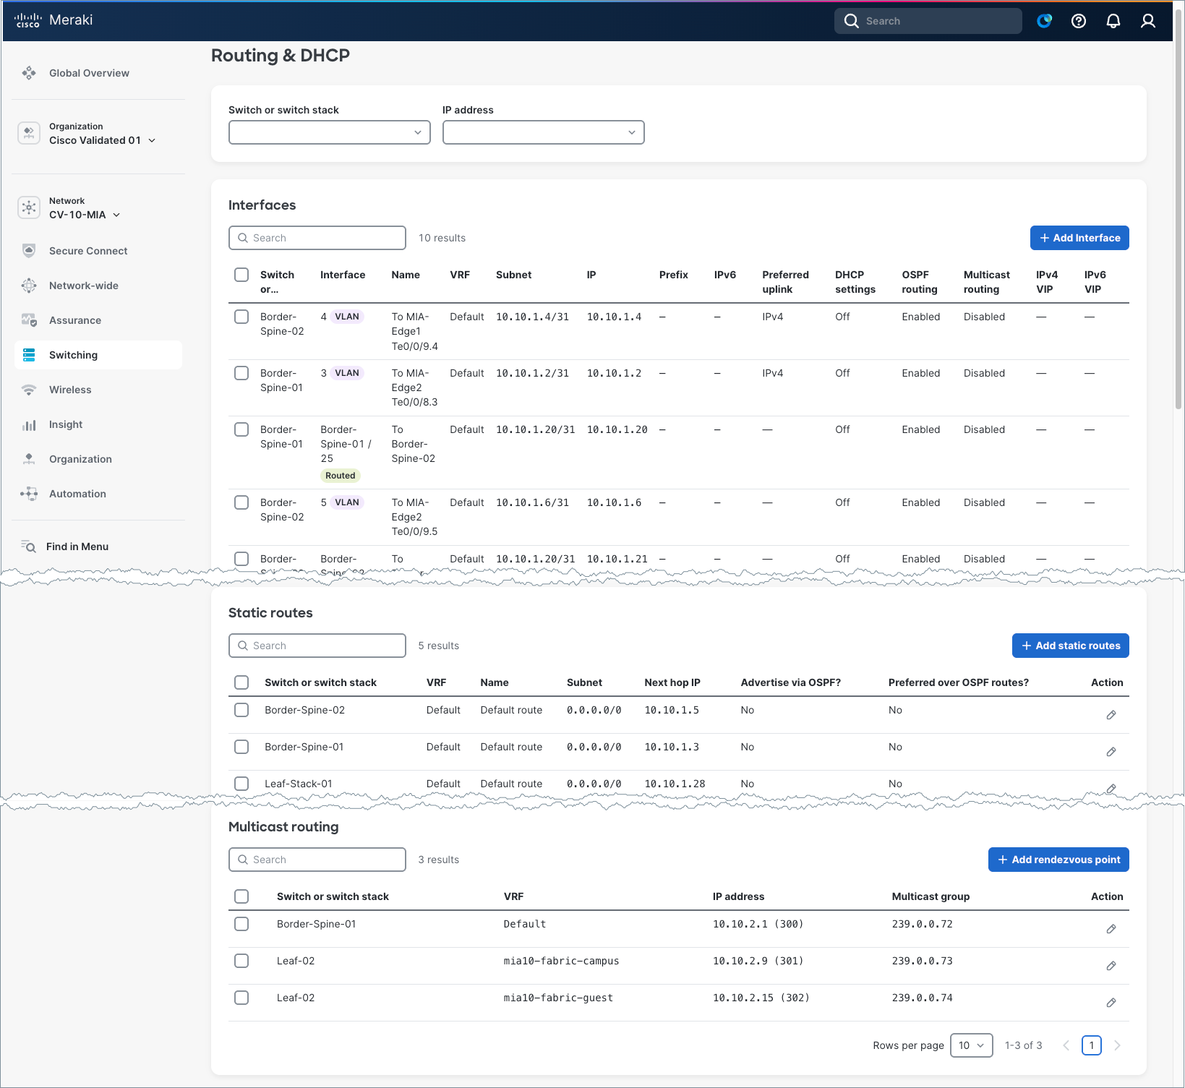
Task: Open the IP address filter dropdown
Action: coord(544,132)
